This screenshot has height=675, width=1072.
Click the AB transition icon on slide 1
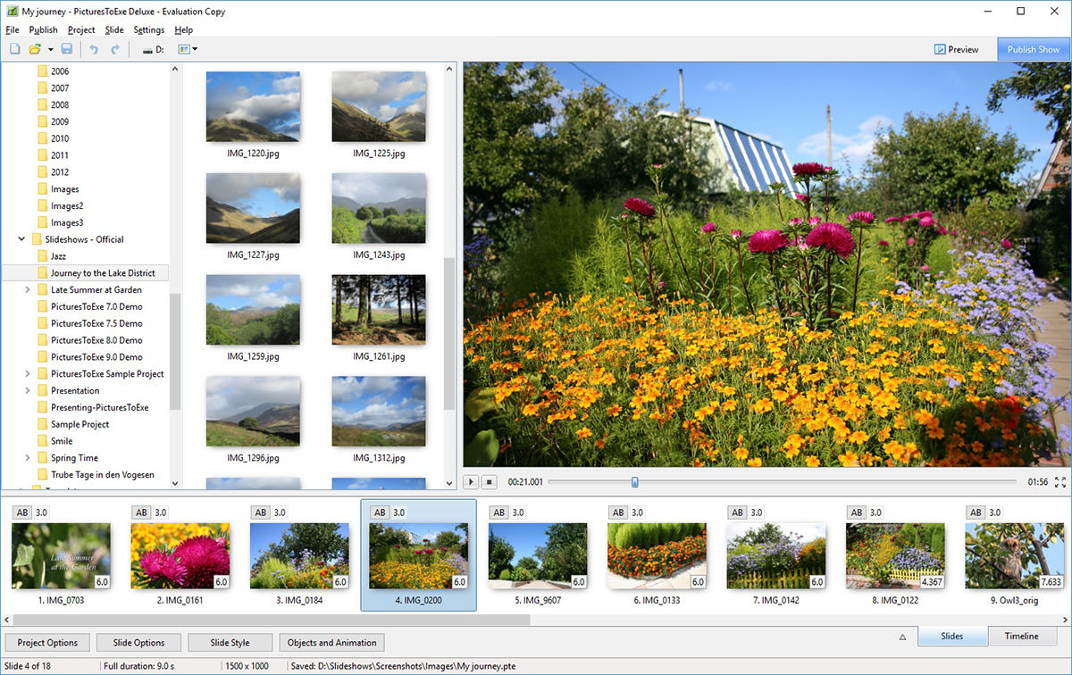pos(22,512)
